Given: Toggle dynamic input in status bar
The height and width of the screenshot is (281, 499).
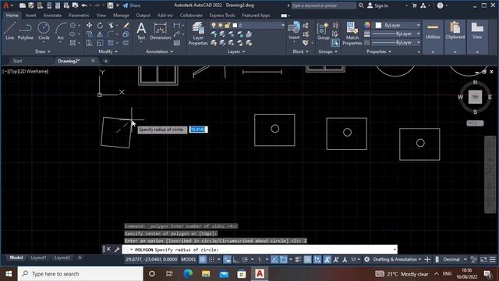Looking at the screenshot, I should 227,260.
